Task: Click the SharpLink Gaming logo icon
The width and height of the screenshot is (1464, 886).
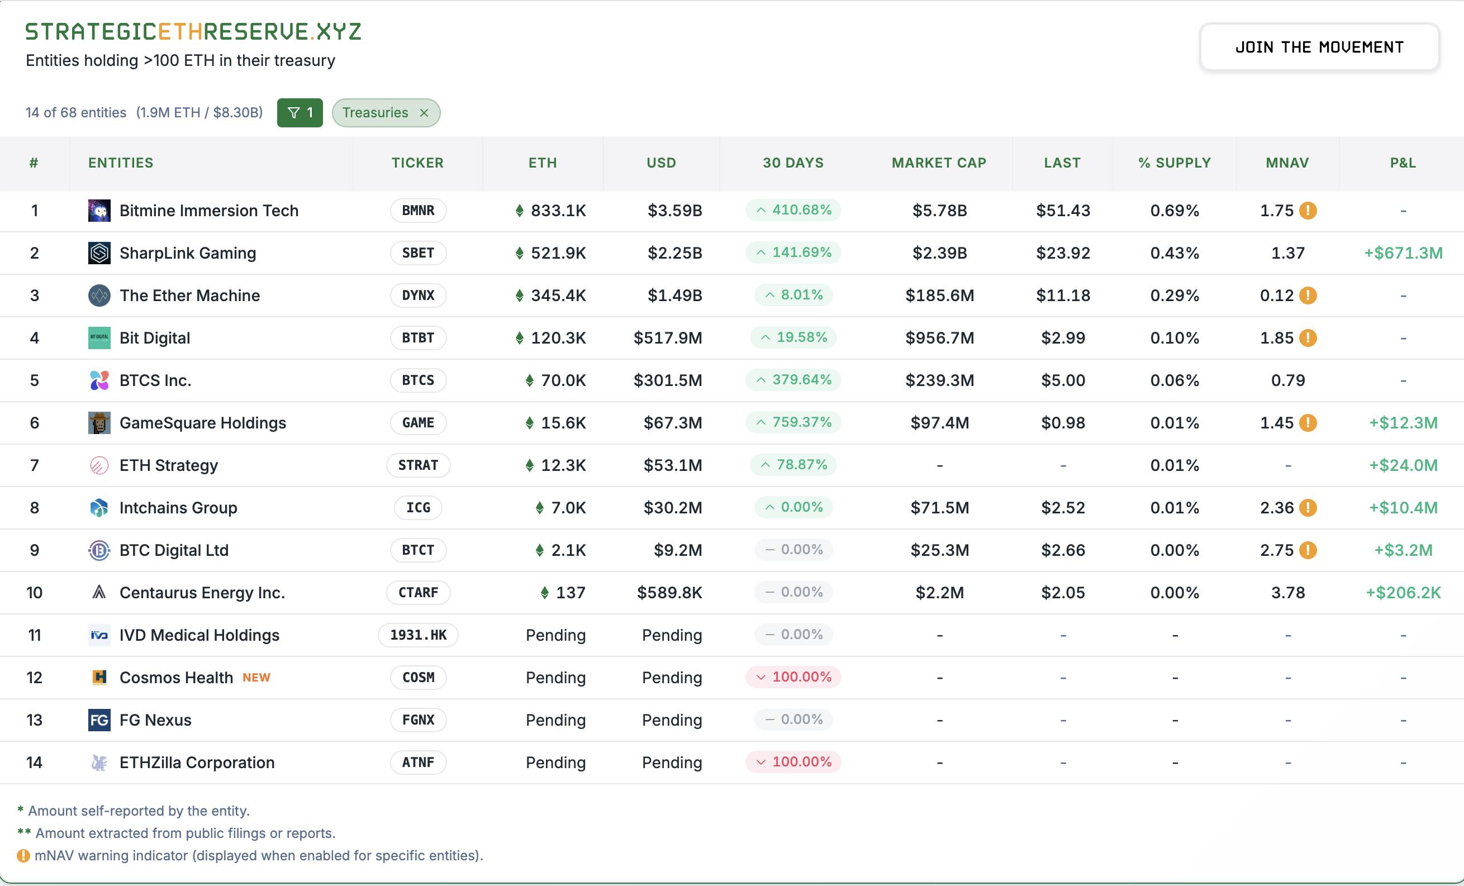Action: [99, 253]
